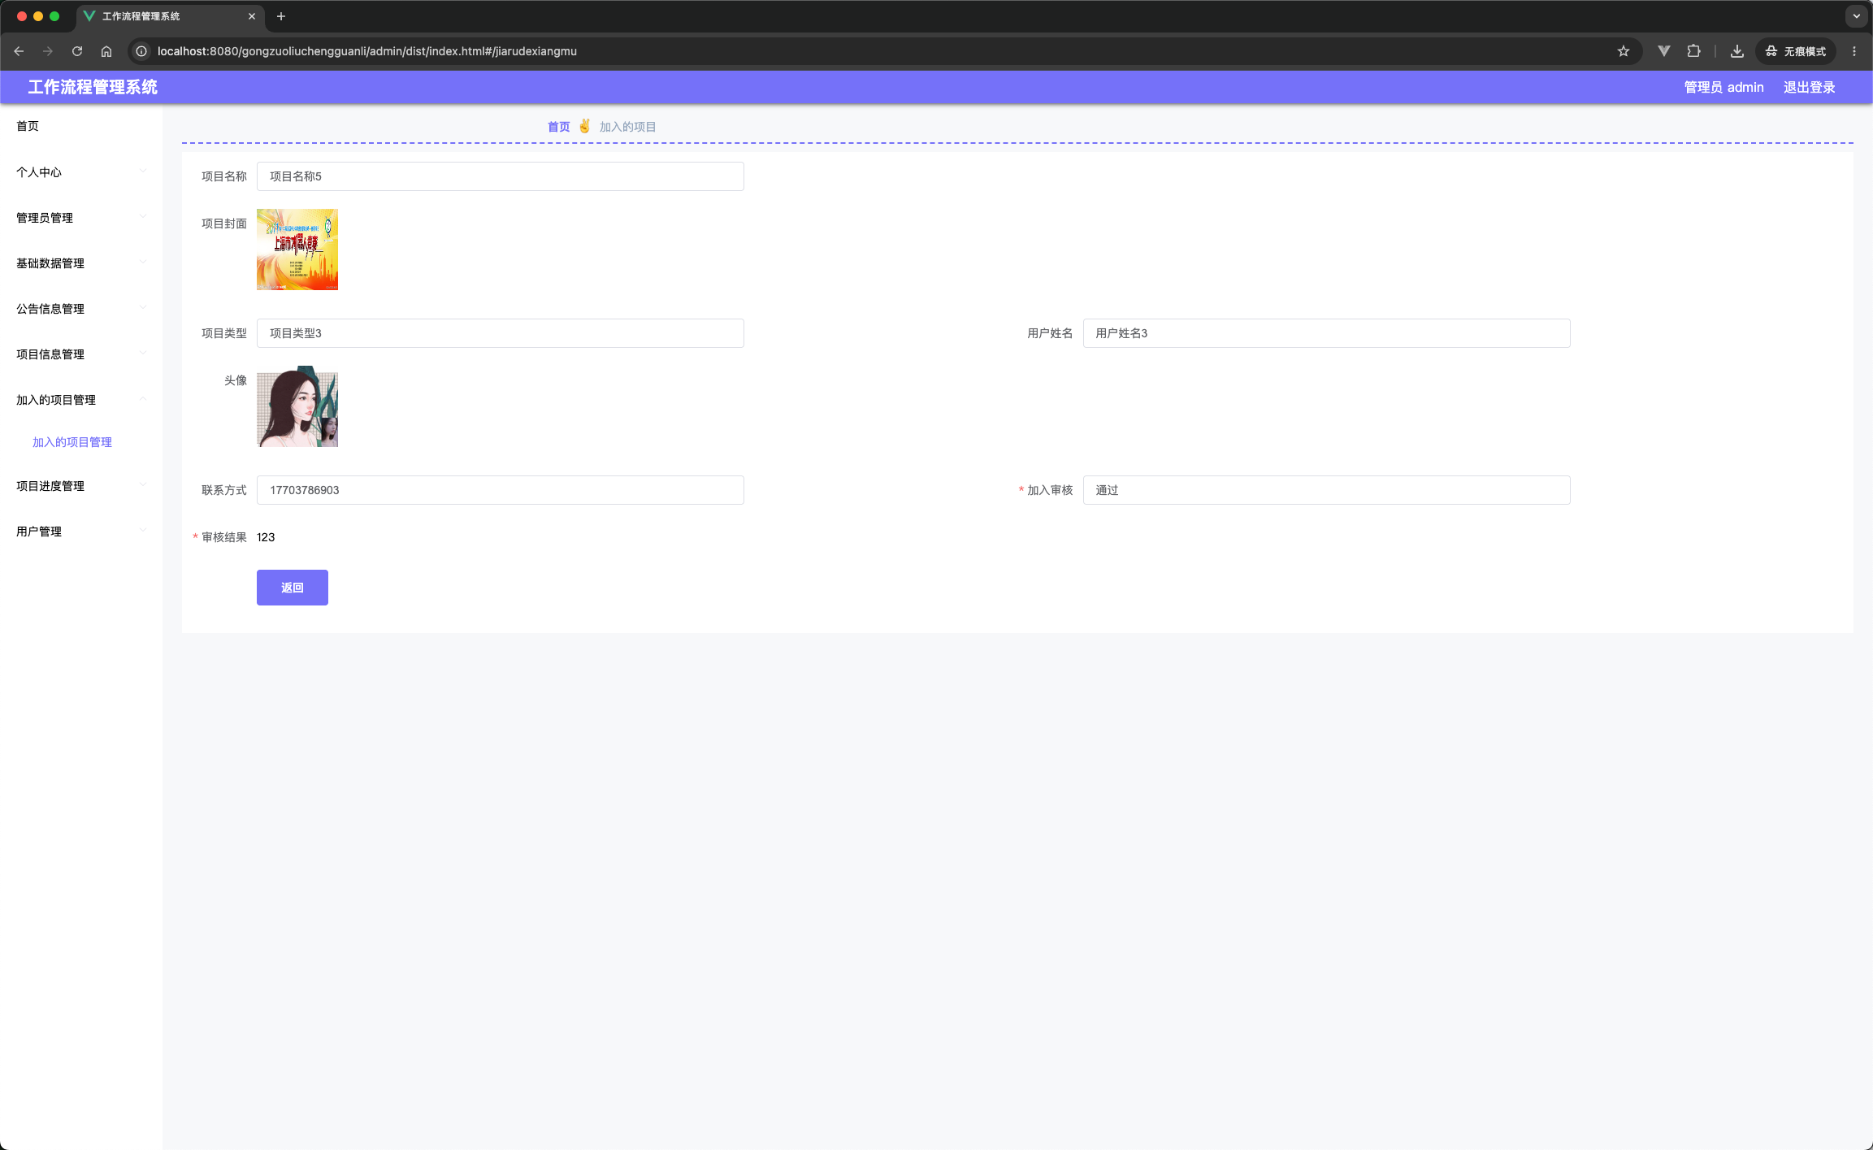Expand the 项目进度管理 sidebar menu
Screen dimensions: 1873x1150
[x=81, y=486]
